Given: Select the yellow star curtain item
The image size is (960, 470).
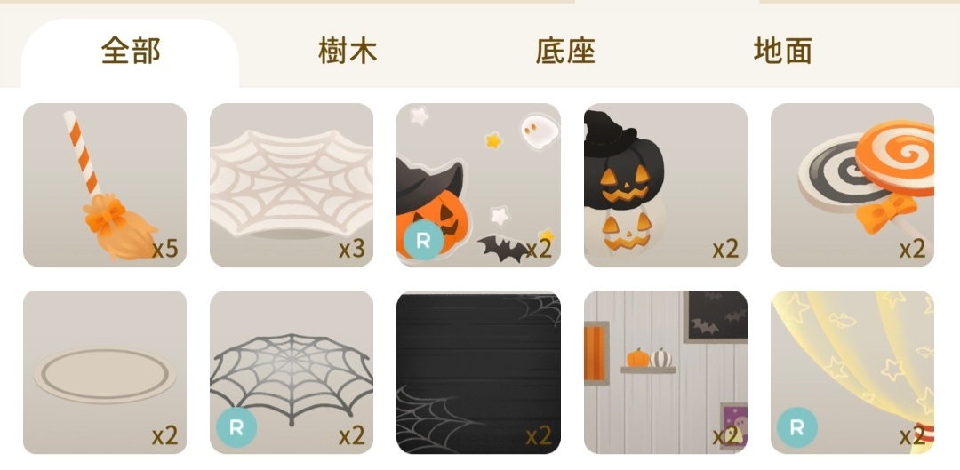Looking at the screenshot, I should 852,372.
